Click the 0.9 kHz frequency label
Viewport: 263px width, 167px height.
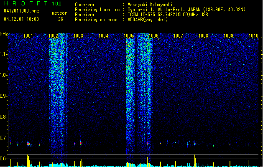3,96
